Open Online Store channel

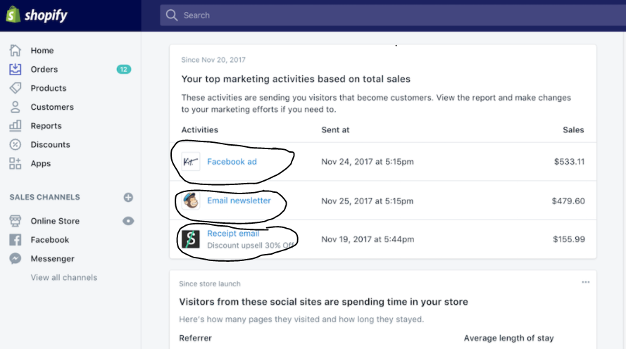point(55,221)
